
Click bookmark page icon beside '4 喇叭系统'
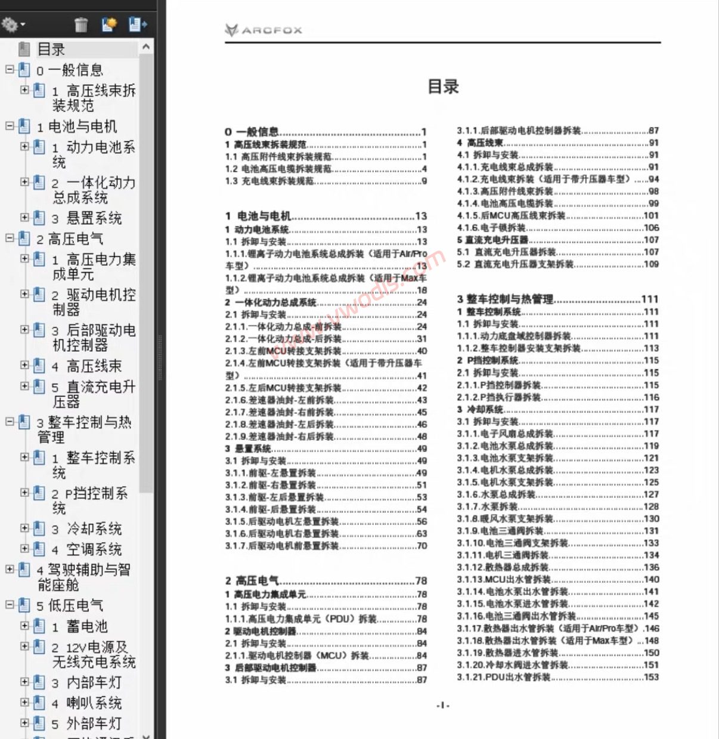(x=39, y=703)
